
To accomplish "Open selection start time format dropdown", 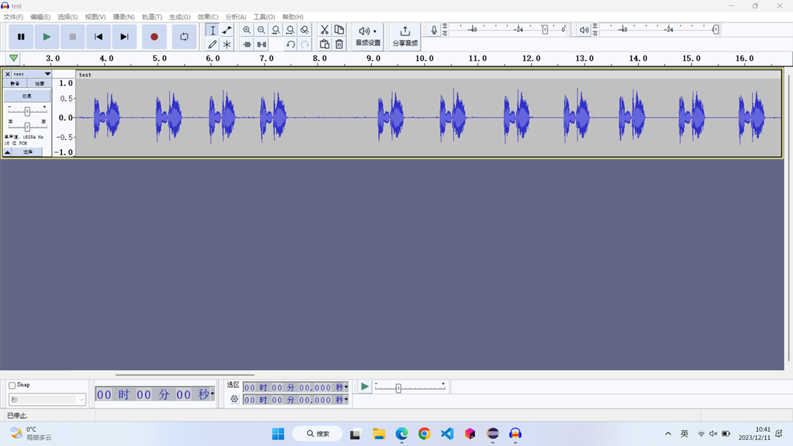I will pyautogui.click(x=346, y=387).
